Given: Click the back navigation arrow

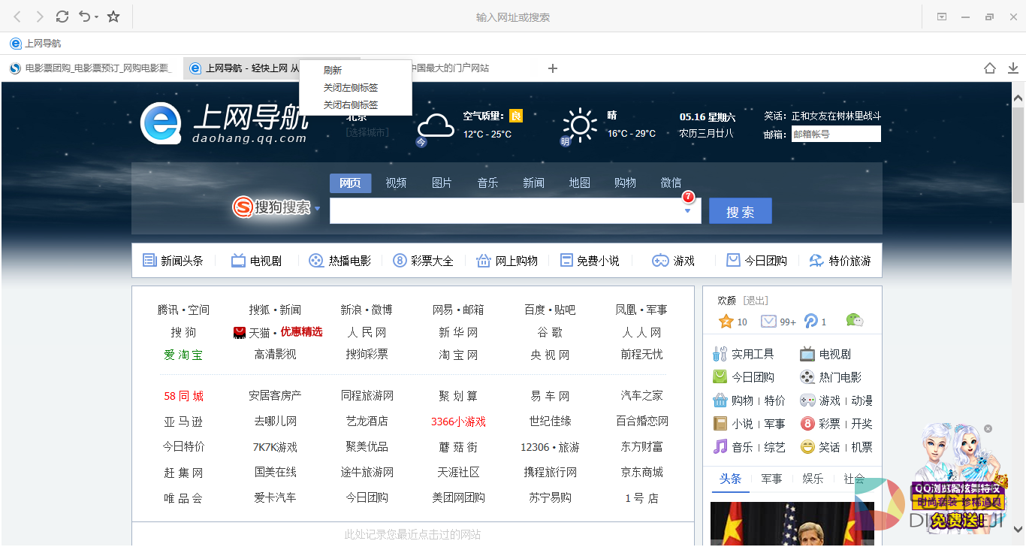Looking at the screenshot, I should (x=17, y=17).
